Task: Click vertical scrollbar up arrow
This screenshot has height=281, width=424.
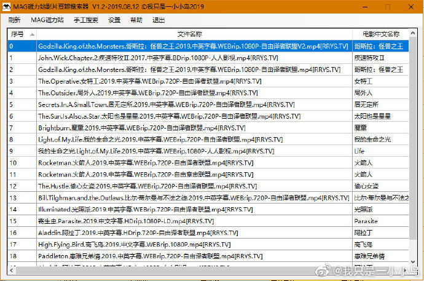Action: 413,33
